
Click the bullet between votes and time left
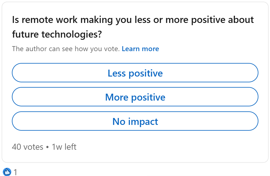pos(47,147)
